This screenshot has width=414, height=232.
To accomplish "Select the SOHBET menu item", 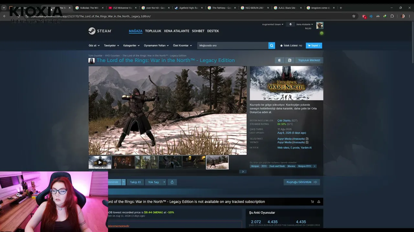I will pos(198,31).
